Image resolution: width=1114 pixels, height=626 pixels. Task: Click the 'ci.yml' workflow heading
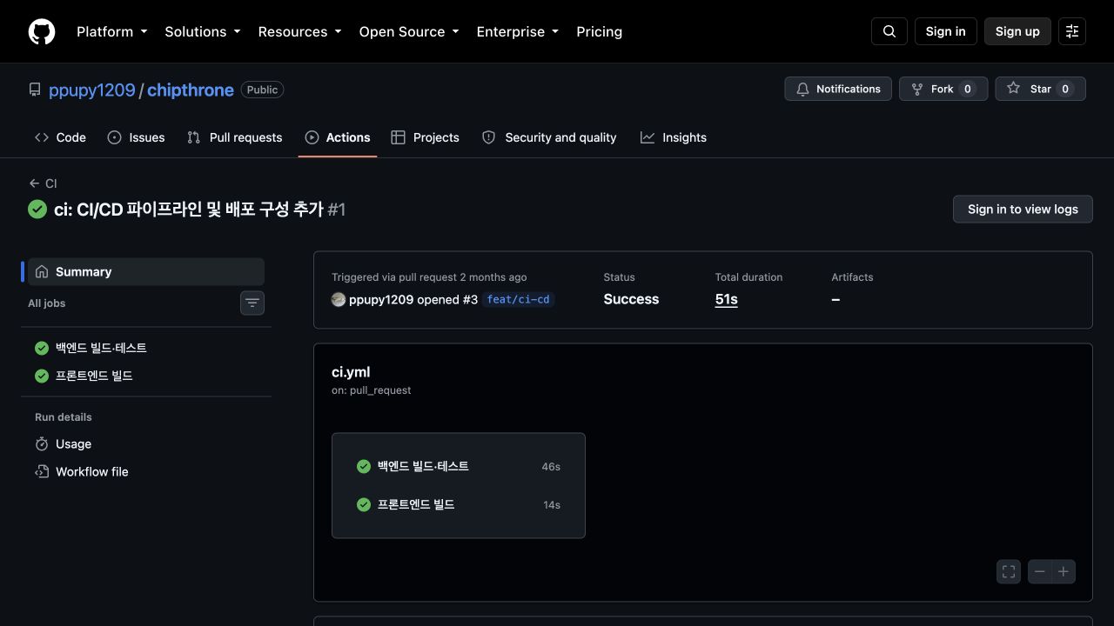point(351,372)
